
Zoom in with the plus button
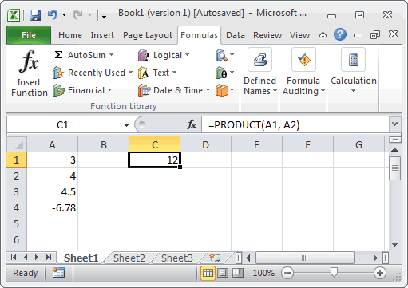(380, 273)
